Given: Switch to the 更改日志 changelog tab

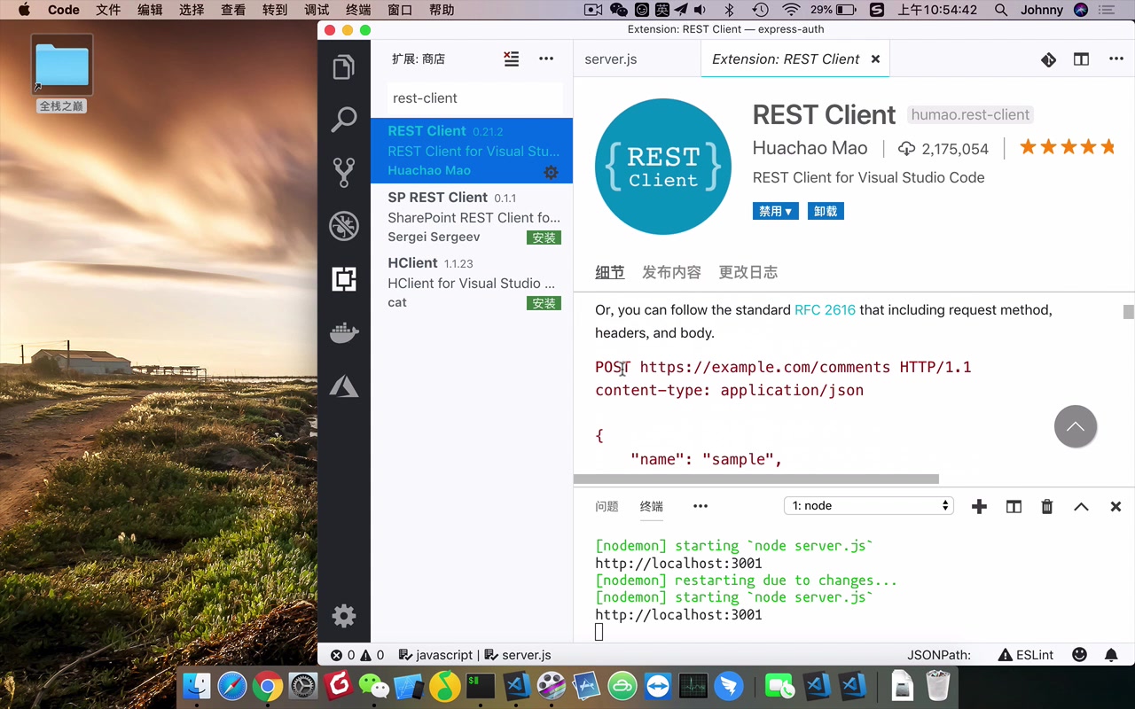Looking at the screenshot, I should tap(748, 272).
